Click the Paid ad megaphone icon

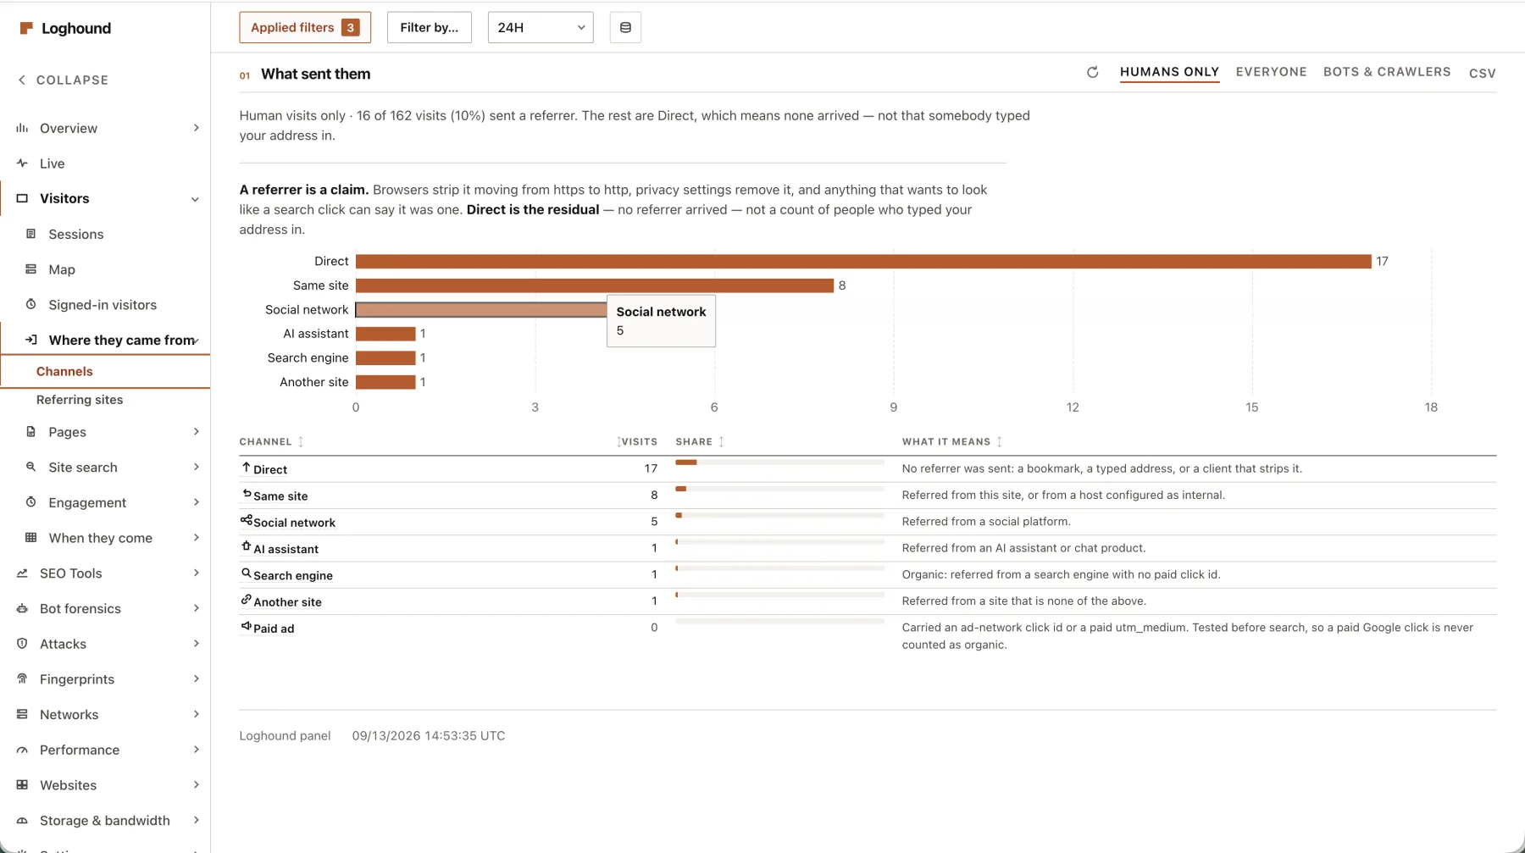click(246, 626)
